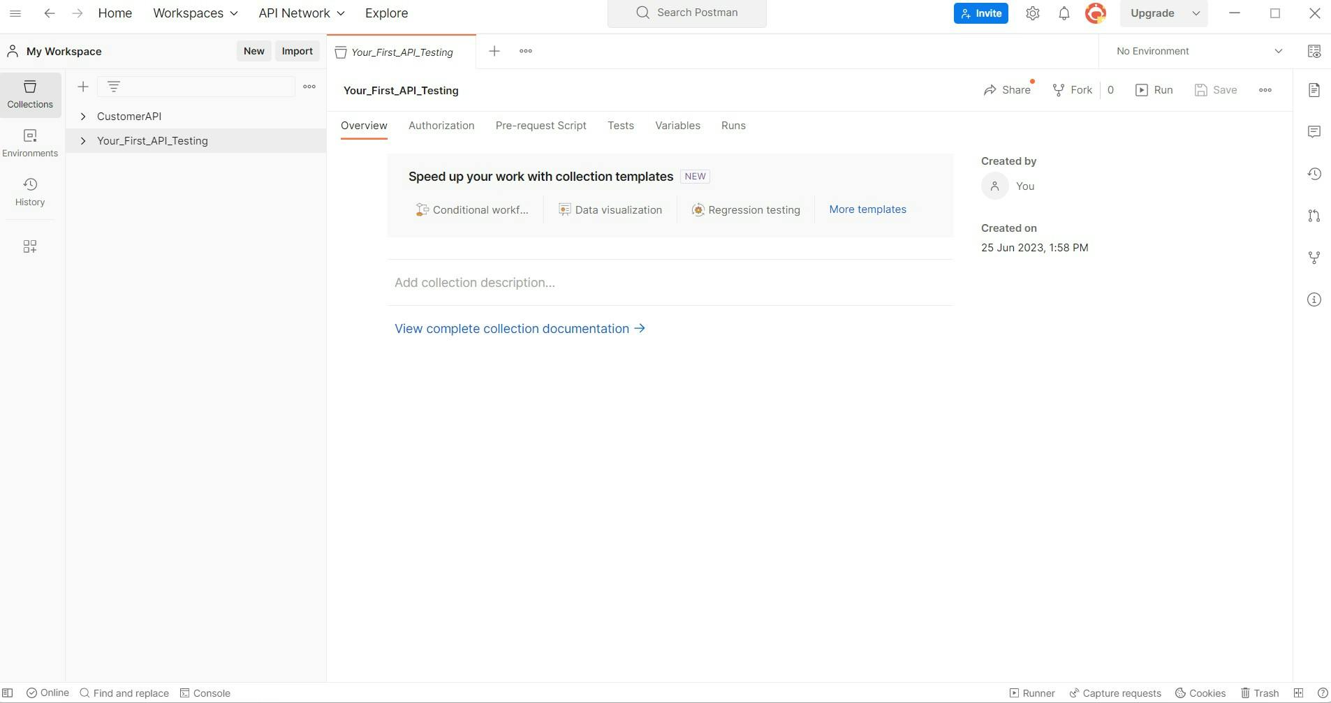Click the Search Postman field
This screenshot has height=703, width=1331.
pos(687,13)
